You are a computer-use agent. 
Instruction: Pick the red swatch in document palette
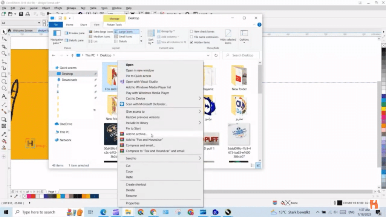(x=33, y=196)
